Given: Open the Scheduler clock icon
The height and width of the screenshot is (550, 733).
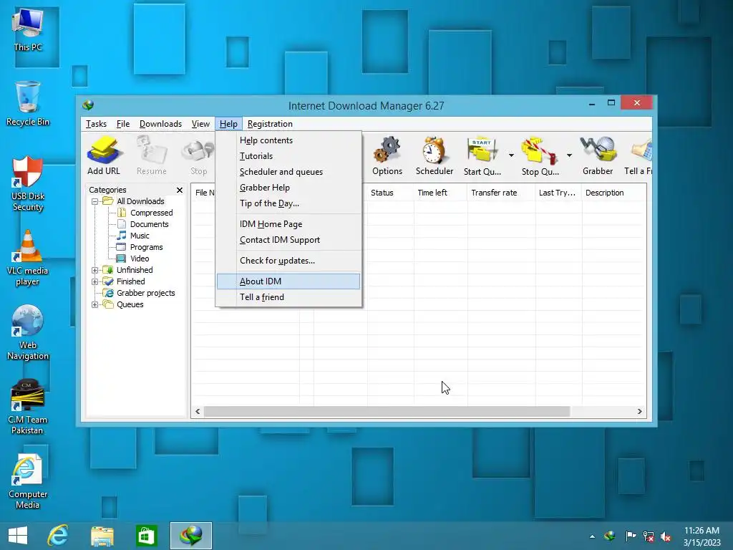Looking at the screenshot, I should coord(435,155).
